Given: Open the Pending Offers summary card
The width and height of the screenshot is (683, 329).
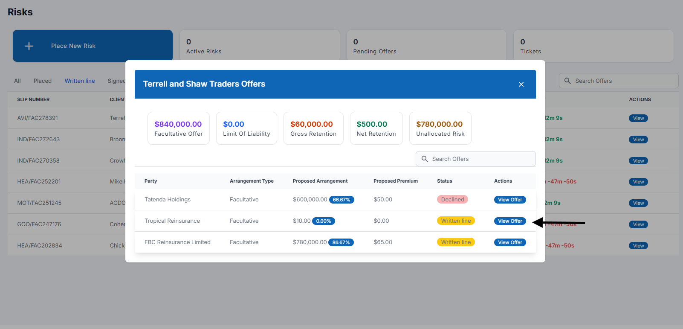Looking at the screenshot, I should tap(426, 46).
